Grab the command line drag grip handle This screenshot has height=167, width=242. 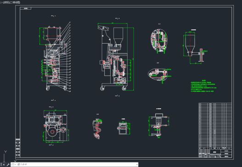click(x=1, y=165)
